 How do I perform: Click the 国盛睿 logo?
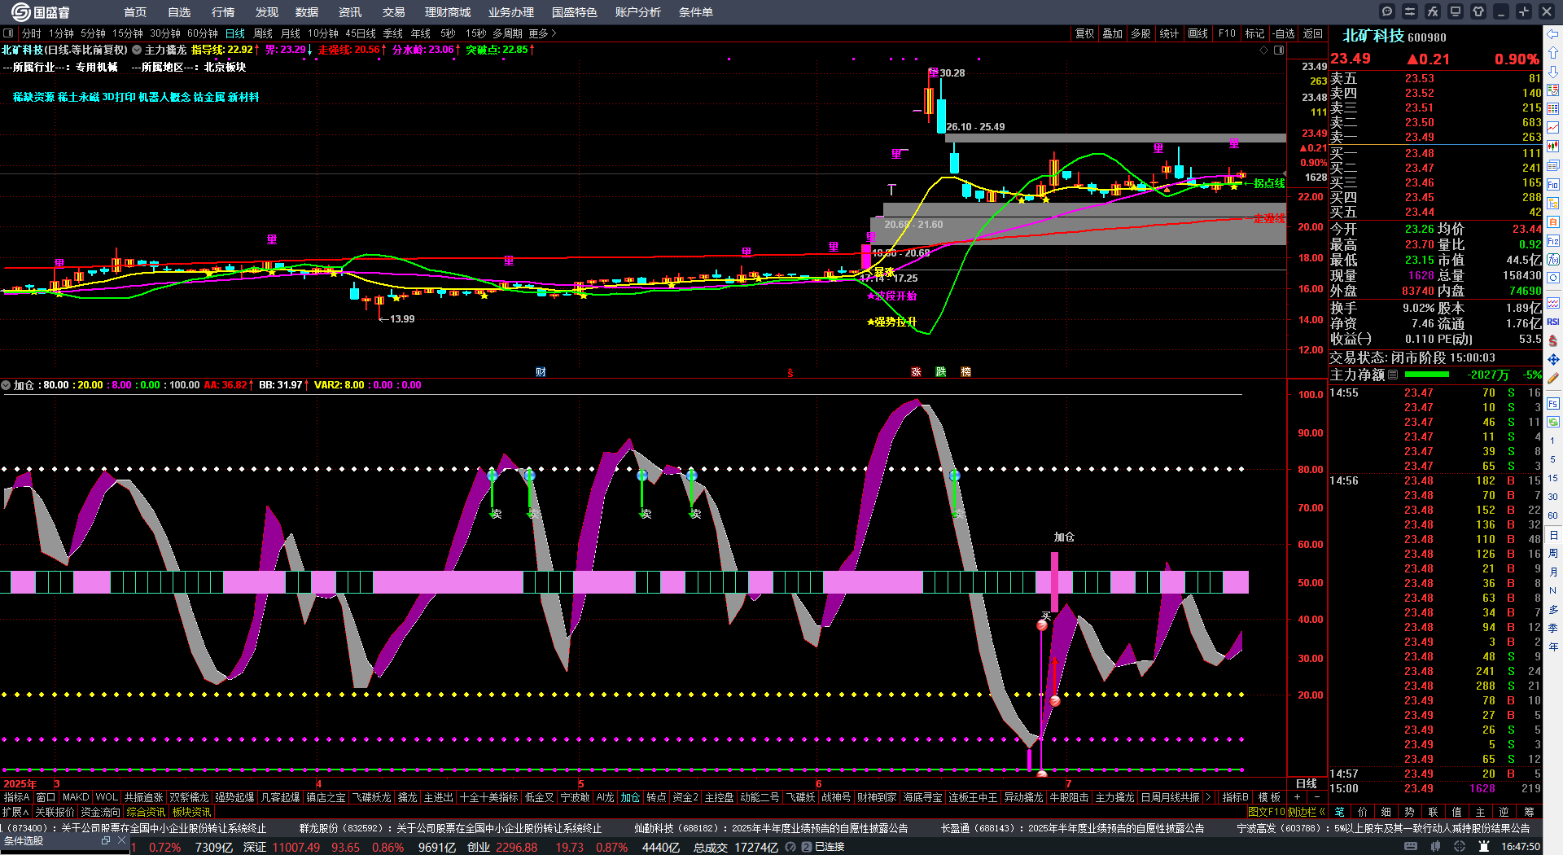pyautogui.click(x=40, y=12)
